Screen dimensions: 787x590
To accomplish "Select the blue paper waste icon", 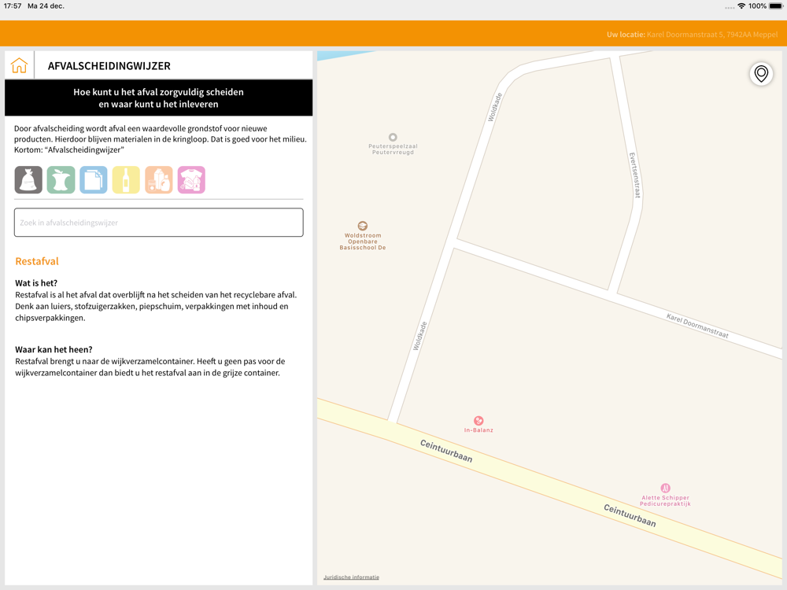I will pos(94,179).
